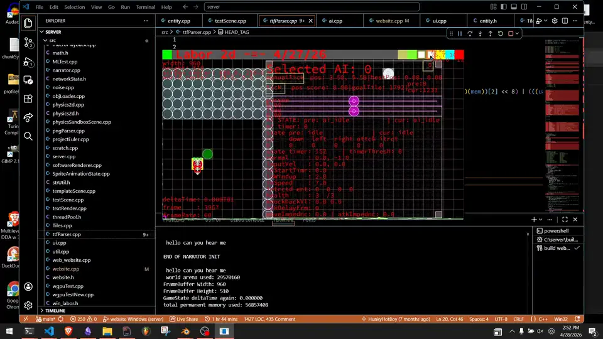The image size is (603, 339).
Task: Restart debugging with the restart icon
Action: pyautogui.click(x=501, y=34)
